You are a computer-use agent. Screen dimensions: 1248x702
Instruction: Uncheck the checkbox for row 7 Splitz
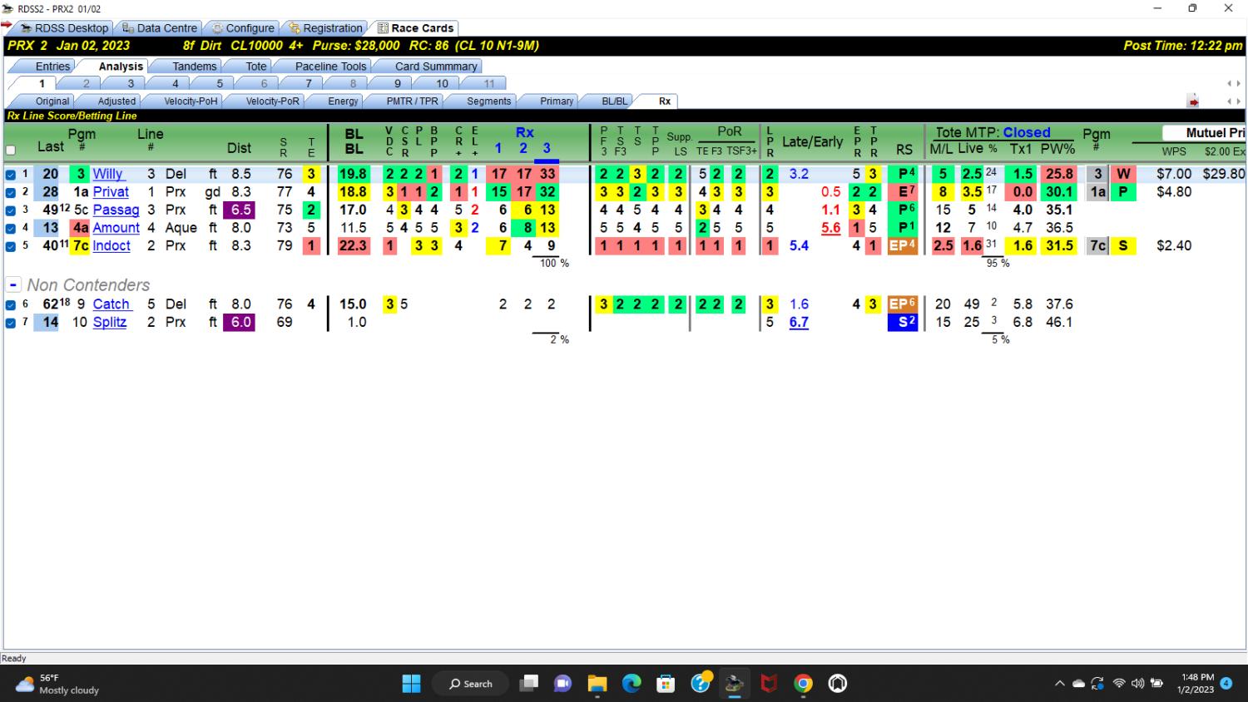point(11,323)
